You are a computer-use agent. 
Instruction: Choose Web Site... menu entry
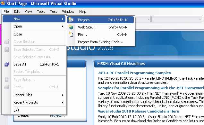[x=100, y=27]
